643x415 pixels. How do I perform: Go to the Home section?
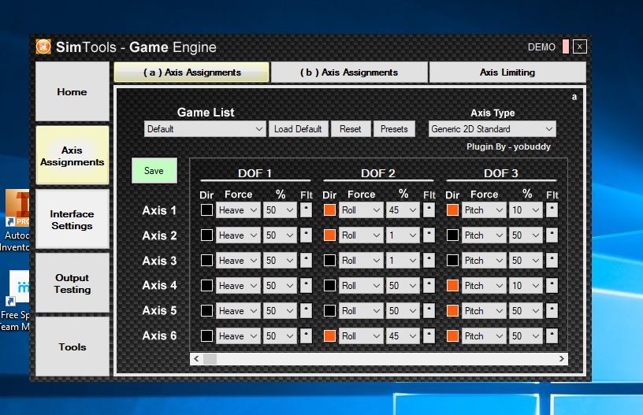pyautogui.click(x=72, y=92)
